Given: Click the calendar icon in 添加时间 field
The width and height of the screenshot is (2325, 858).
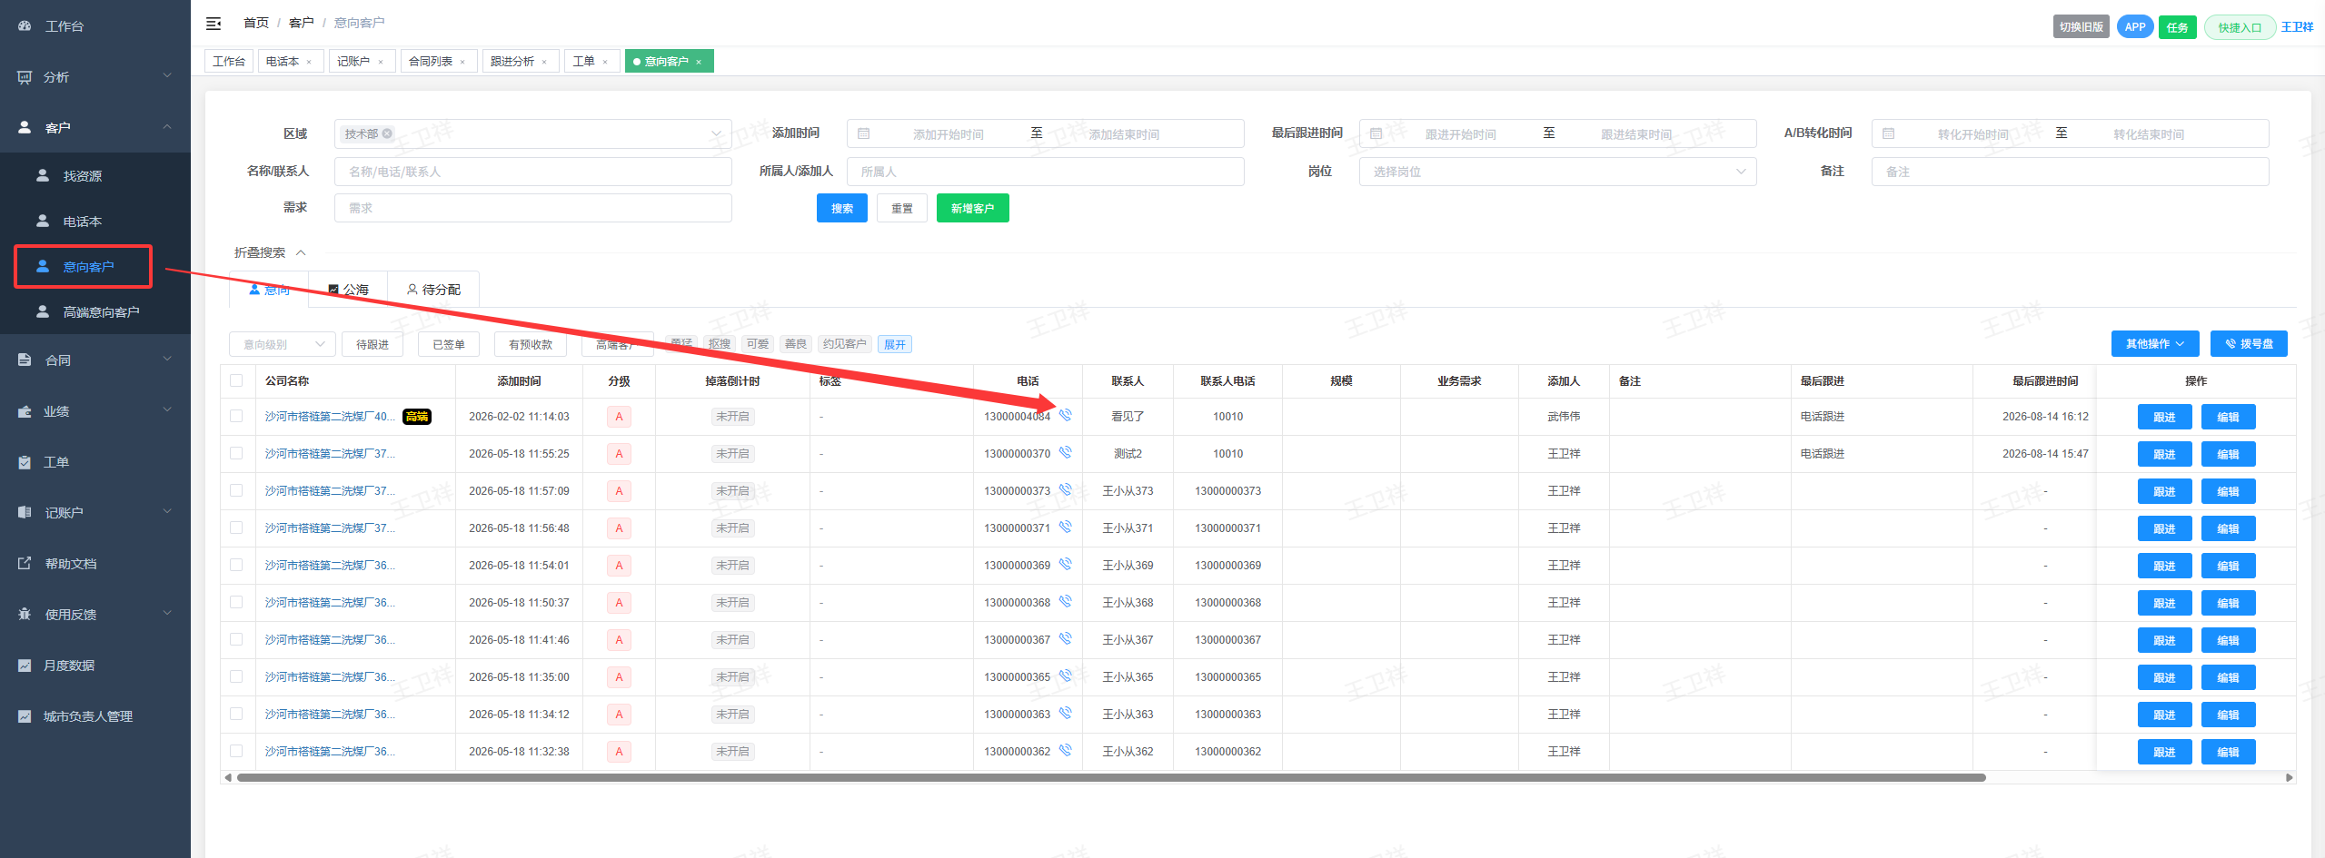Looking at the screenshot, I should (x=864, y=133).
